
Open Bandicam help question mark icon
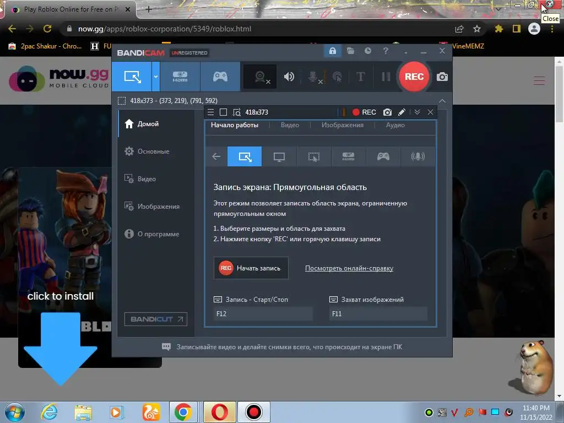click(x=386, y=51)
